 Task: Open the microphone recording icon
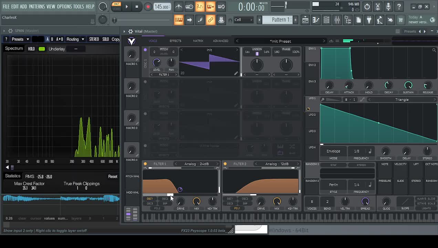tap(388, 7)
